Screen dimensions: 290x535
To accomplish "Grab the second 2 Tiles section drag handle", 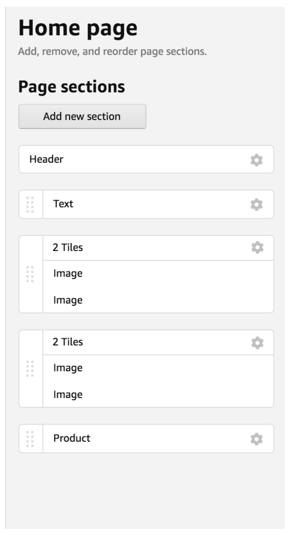I will coord(30,368).
